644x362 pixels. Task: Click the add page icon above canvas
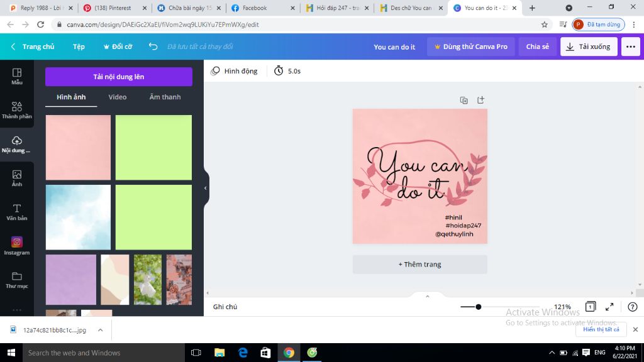pyautogui.click(x=480, y=100)
